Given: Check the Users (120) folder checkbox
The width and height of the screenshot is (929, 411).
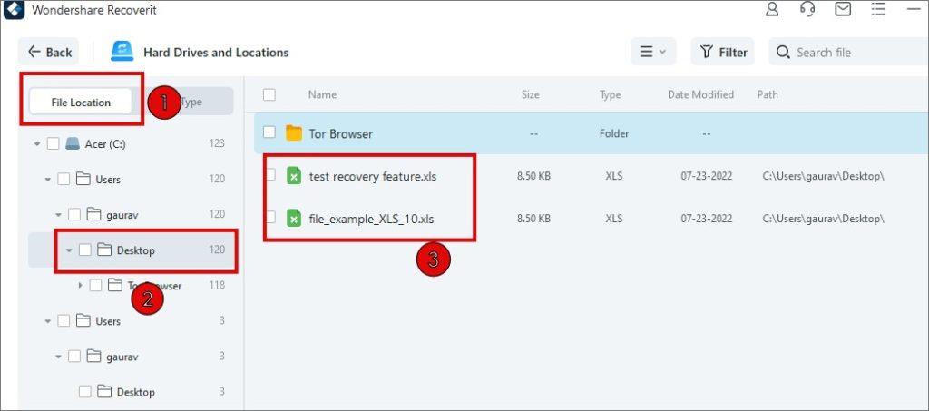Looking at the screenshot, I should (64, 179).
